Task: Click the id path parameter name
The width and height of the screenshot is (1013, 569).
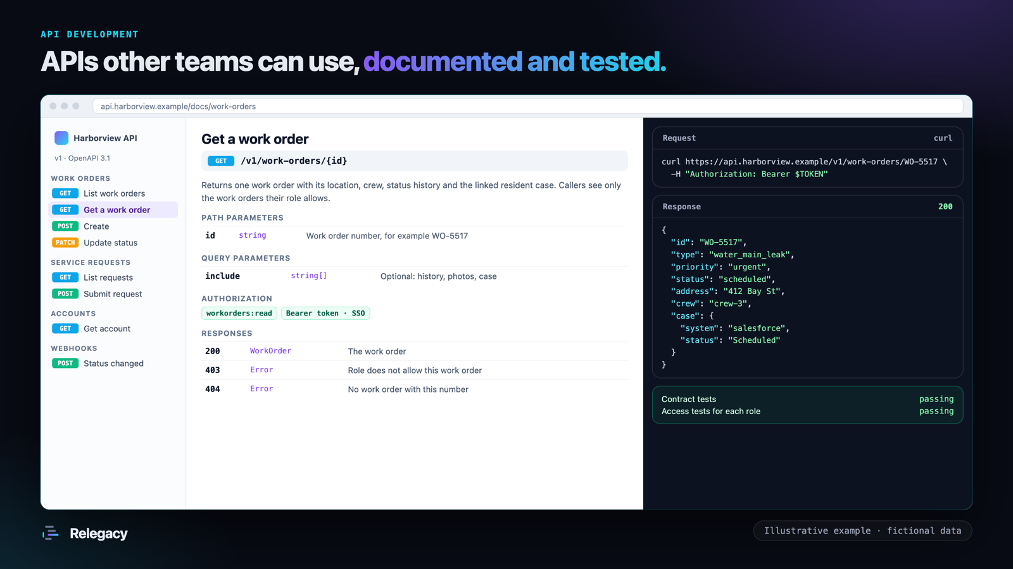Action: [210, 235]
